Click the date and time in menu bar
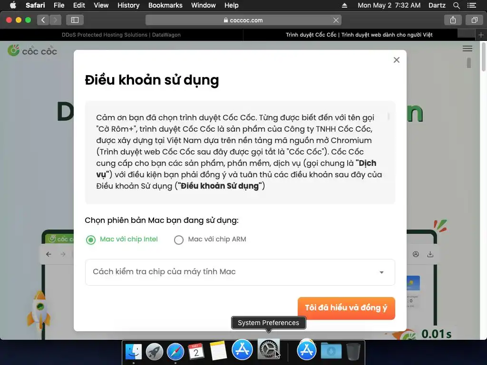This screenshot has height=365, width=487. point(389,5)
